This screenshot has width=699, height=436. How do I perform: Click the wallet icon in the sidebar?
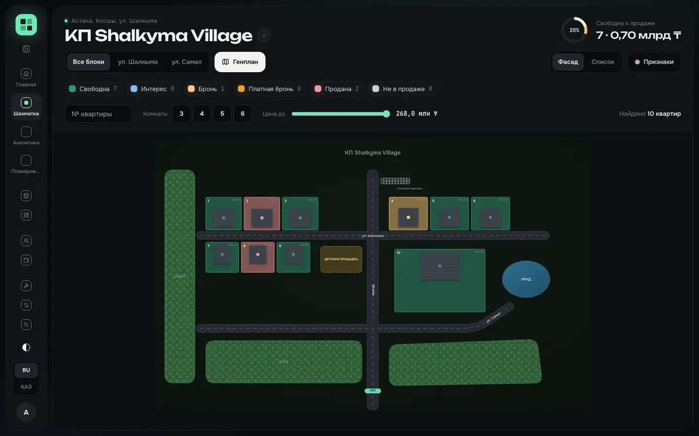tap(26, 260)
